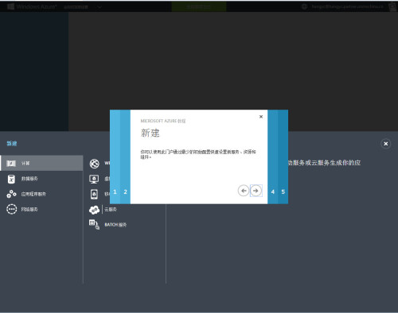Go to next tour step arrow
This screenshot has height=313, width=398.
click(x=256, y=191)
